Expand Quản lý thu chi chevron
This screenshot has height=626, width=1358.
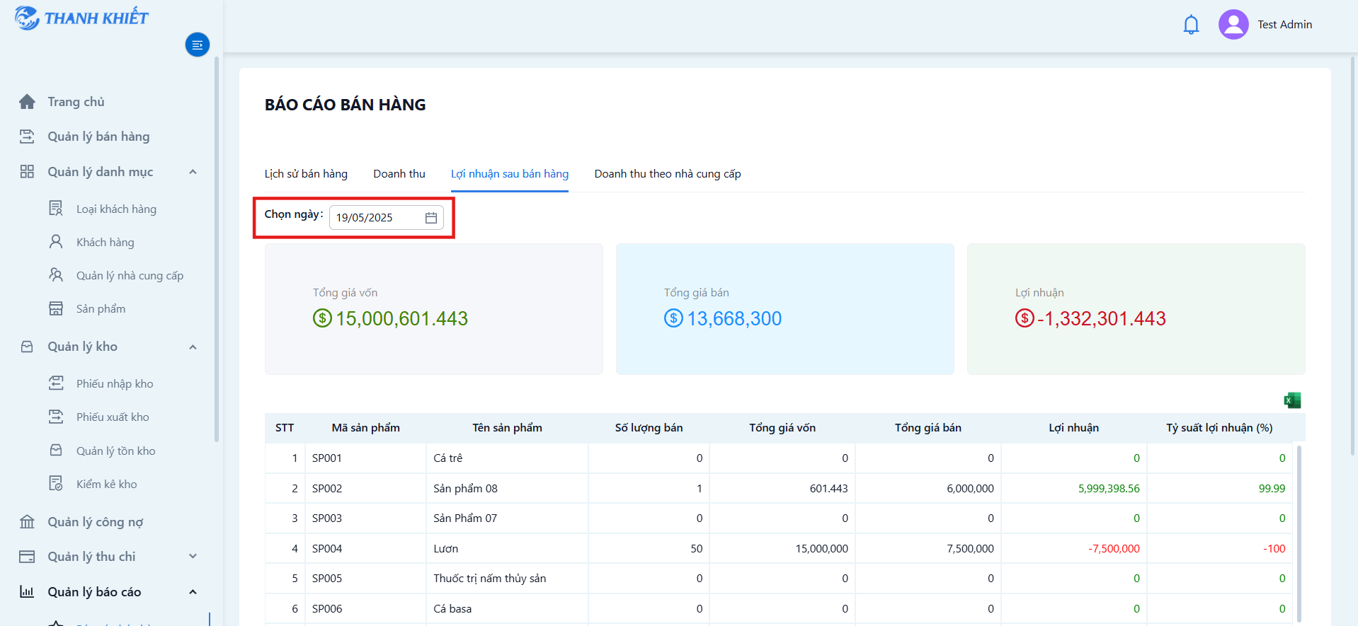click(193, 557)
